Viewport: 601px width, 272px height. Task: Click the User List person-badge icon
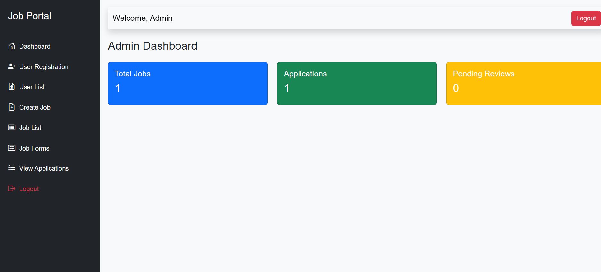[x=12, y=87]
